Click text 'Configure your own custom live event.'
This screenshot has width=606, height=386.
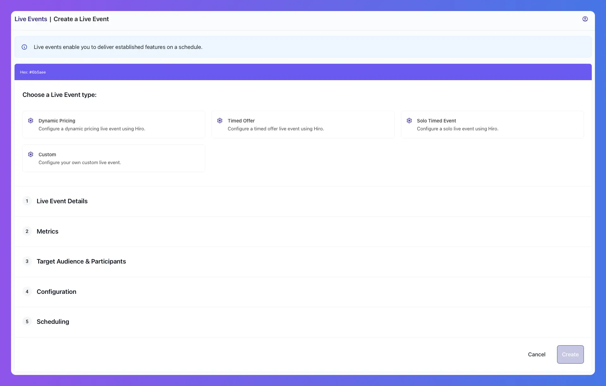80,163
